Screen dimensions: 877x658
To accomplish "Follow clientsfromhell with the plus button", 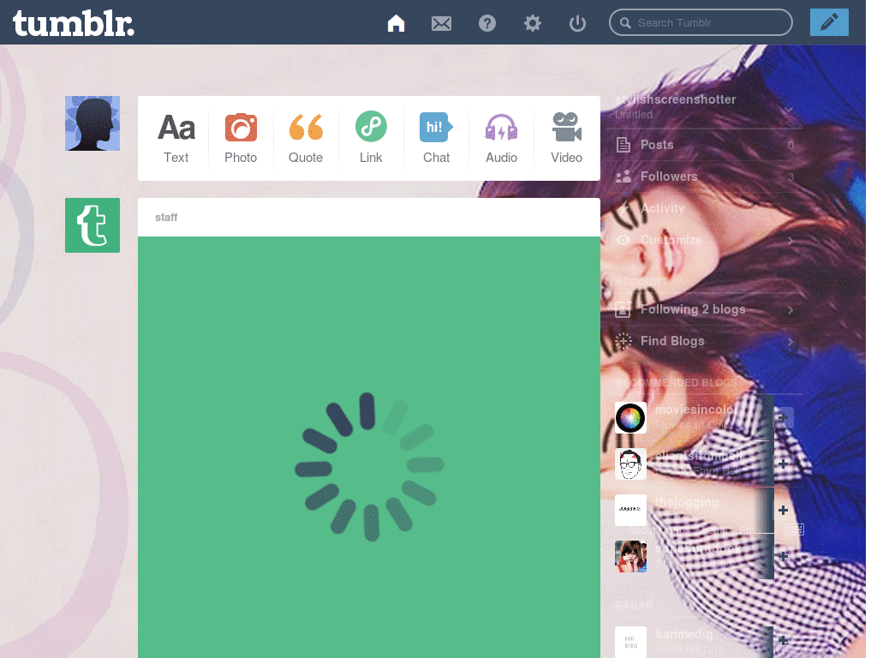I will tap(783, 464).
